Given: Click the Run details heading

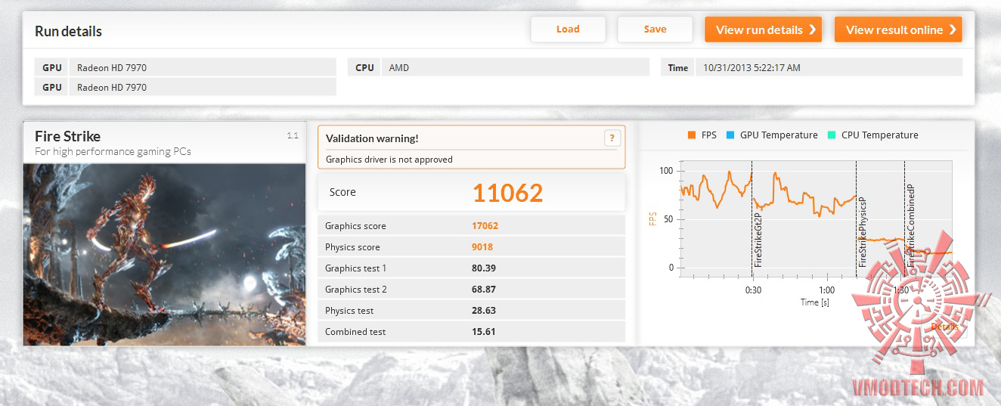Looking at the screenshot, I should pyautogui.click(x=68, y=32).
